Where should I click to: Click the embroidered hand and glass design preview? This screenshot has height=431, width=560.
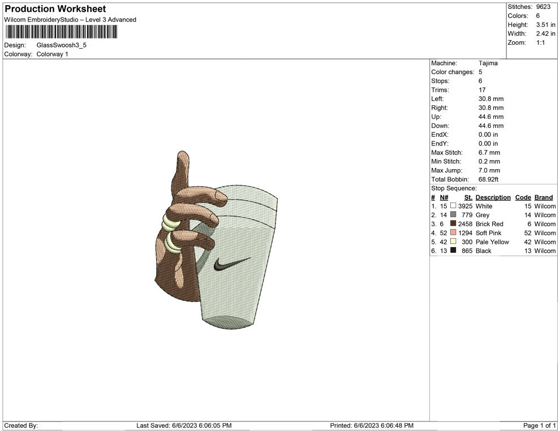216,240
